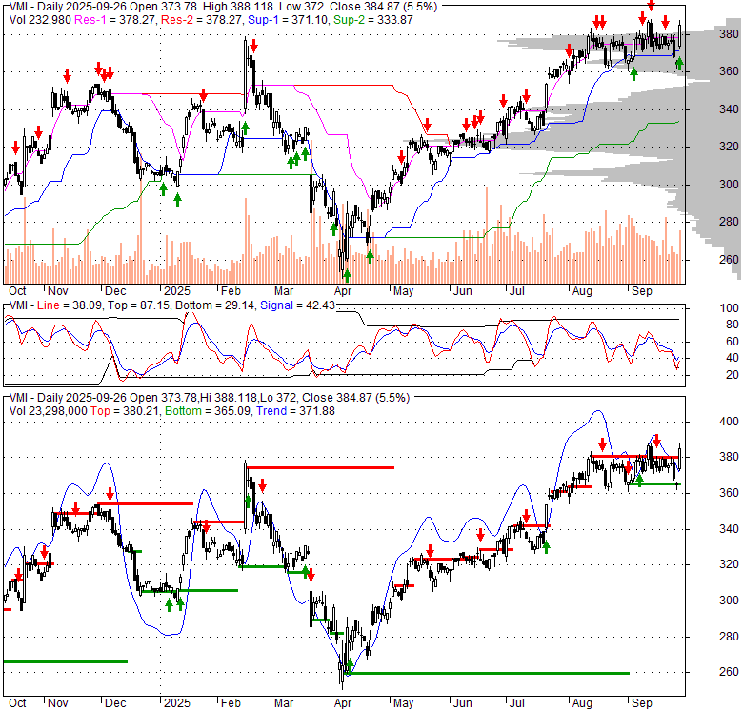Screen dimensions: 743x709
Task: Click the 'Dec' label on top chart time axis
Action: [115, 291]
